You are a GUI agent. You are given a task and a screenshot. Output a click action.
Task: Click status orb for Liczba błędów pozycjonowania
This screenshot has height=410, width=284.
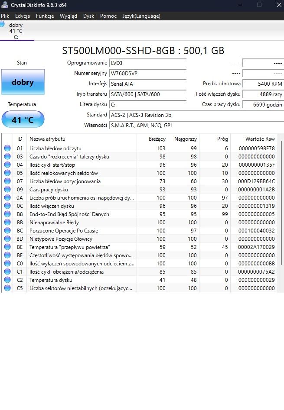[7, 181]
